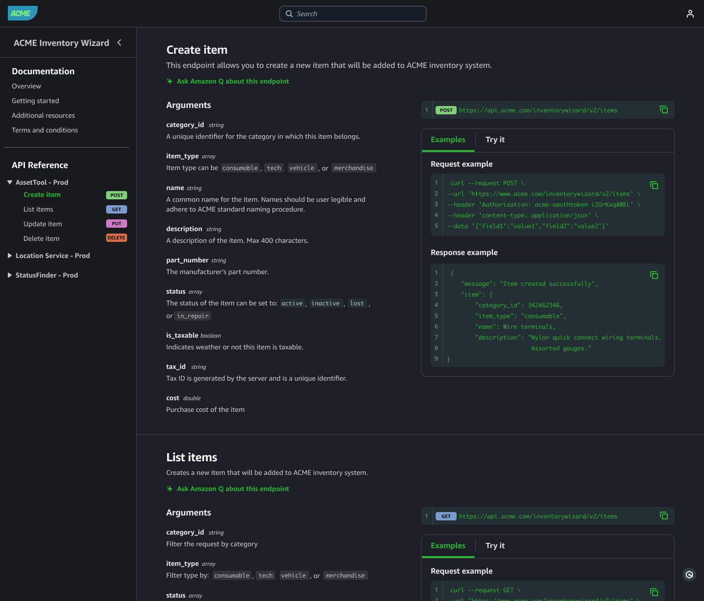This screenshot has height=601, width=704.
Task: Copy the Create item request example
Action: [654, 185]
